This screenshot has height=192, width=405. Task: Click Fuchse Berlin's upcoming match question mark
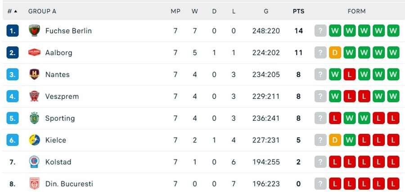[320, 31]
